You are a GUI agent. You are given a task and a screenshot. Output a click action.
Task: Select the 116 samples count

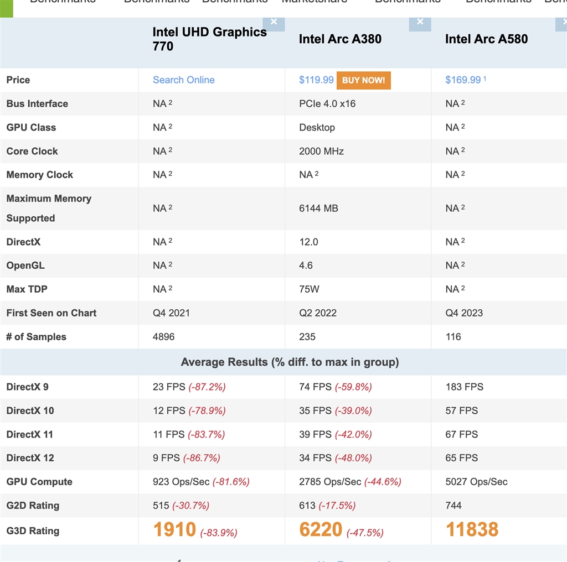[453, 337]
